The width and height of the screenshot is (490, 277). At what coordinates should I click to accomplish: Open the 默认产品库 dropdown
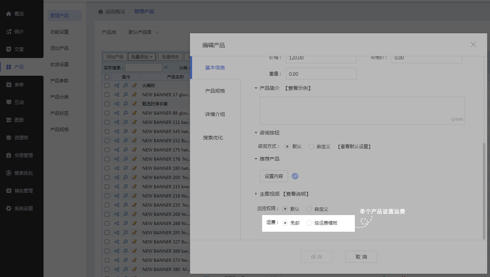(x=142, y=32)
